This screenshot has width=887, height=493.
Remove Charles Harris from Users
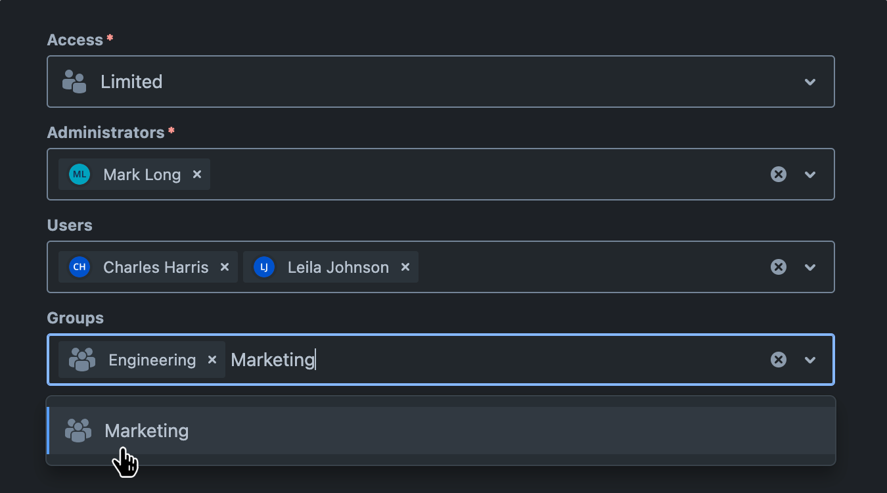[224, 267]
